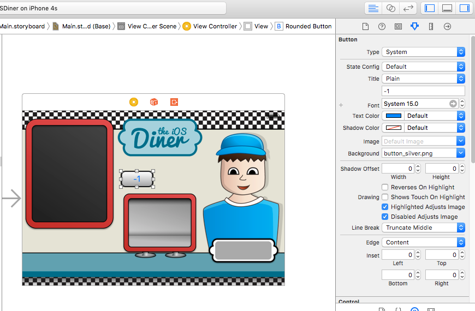Click the View Controller scene dock icon
This screenshot has height=311, width=475.
point(134,102)
